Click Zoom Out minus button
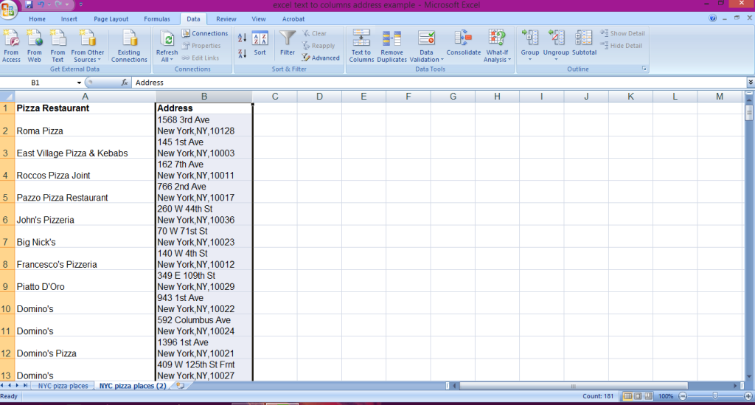The image size is (755, 405). [683, 396]
